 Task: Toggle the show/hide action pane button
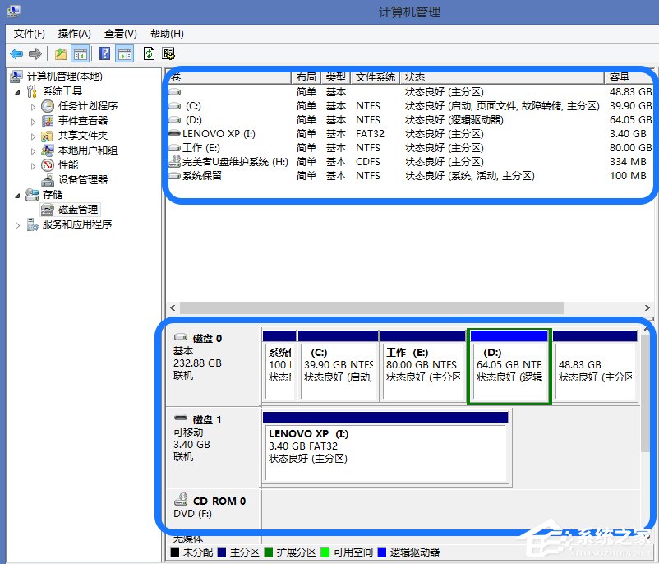125,53
